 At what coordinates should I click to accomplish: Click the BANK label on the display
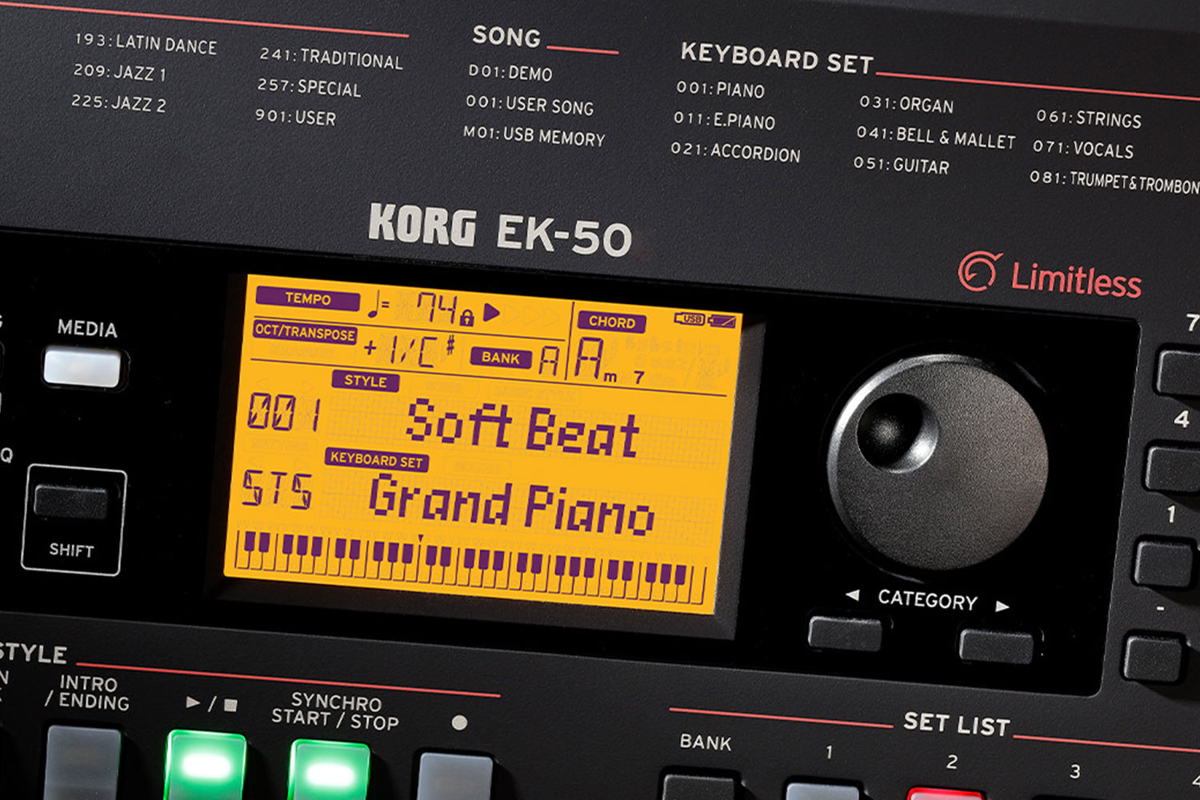(501, 358)
